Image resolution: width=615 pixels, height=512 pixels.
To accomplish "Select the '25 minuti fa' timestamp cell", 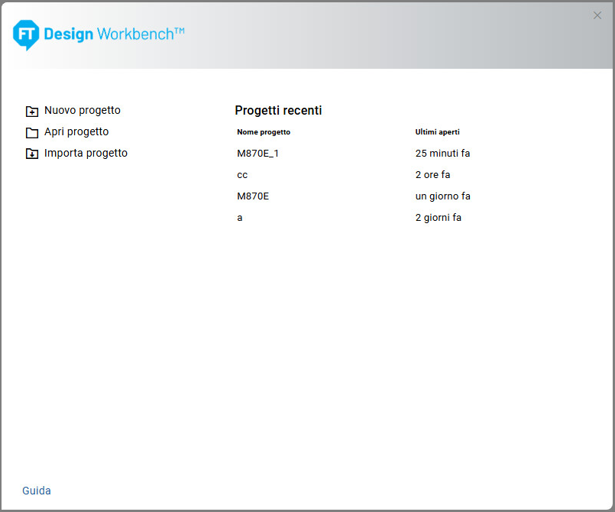I will 442,154.
